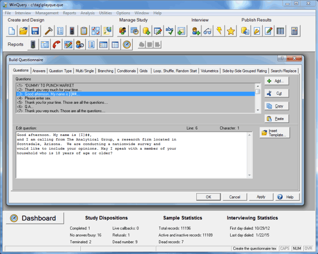318x254 pixels.
Task: Open the group of people icon
Action: [x=123, y=31]
